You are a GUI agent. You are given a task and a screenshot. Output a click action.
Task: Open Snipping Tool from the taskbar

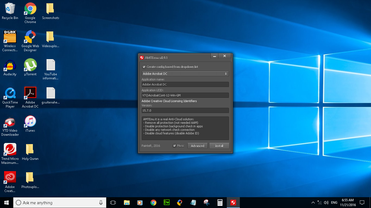[206, 203]
